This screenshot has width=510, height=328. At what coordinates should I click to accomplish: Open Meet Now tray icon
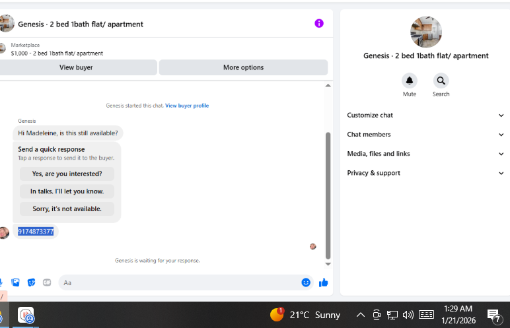377,315
